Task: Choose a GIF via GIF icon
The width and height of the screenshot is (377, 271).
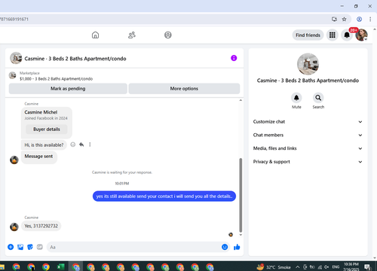Action: 40,247
